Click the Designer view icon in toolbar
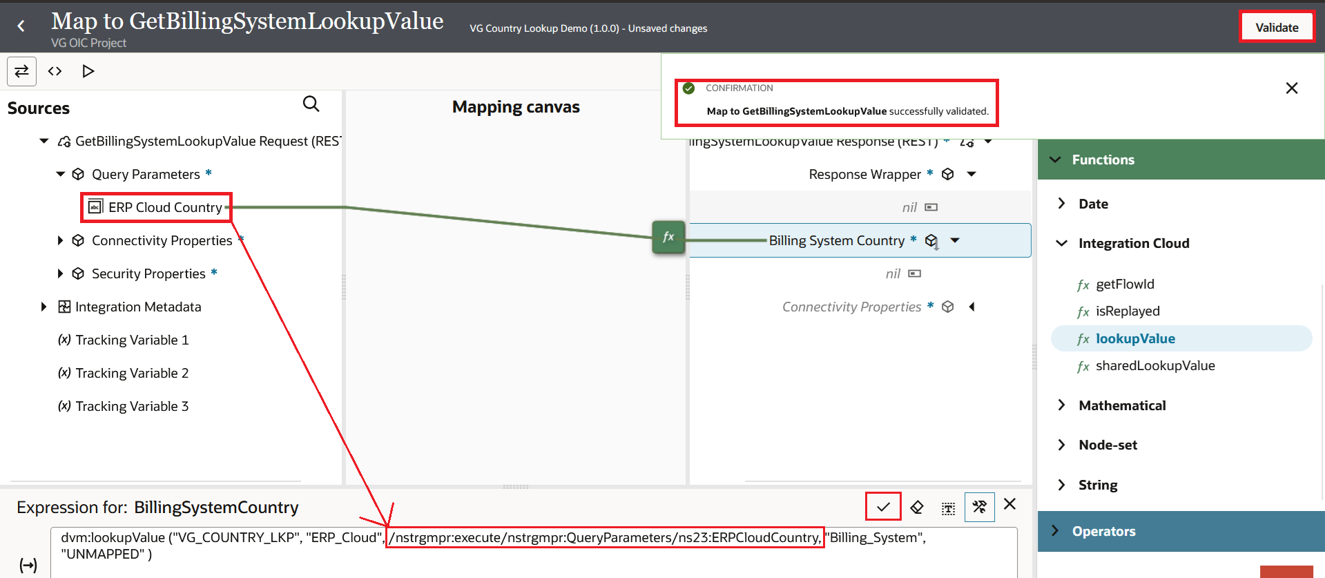 coord(21,71)
